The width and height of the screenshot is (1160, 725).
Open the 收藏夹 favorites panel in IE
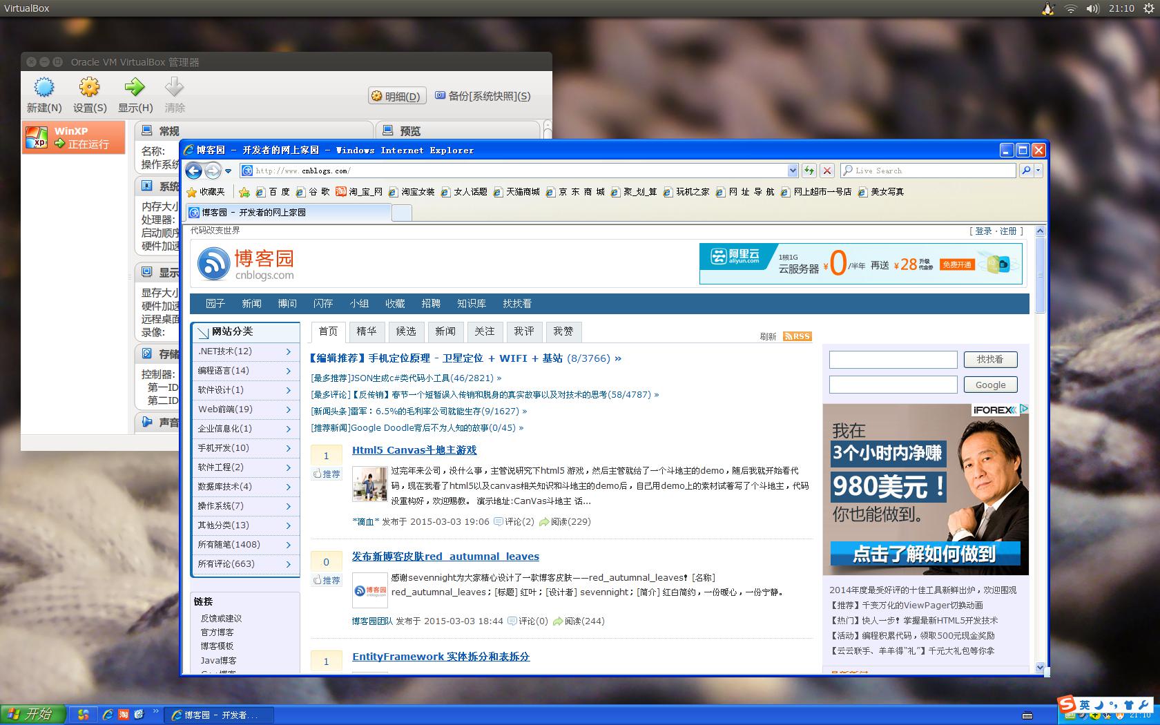[x=206, y=192]
